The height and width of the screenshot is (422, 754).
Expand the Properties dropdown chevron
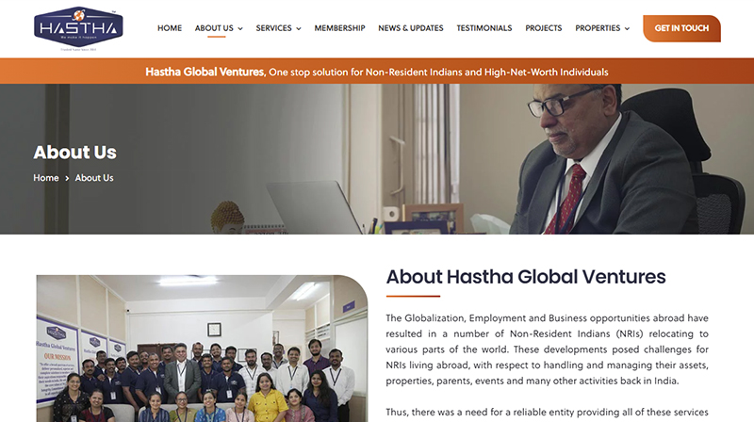(627, 29)
